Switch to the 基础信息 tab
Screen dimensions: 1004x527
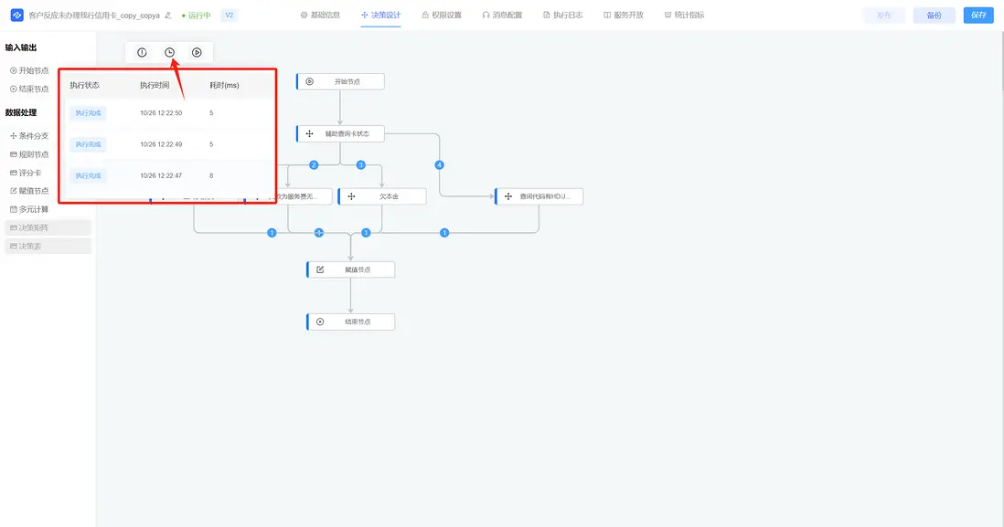click(320, 16)
